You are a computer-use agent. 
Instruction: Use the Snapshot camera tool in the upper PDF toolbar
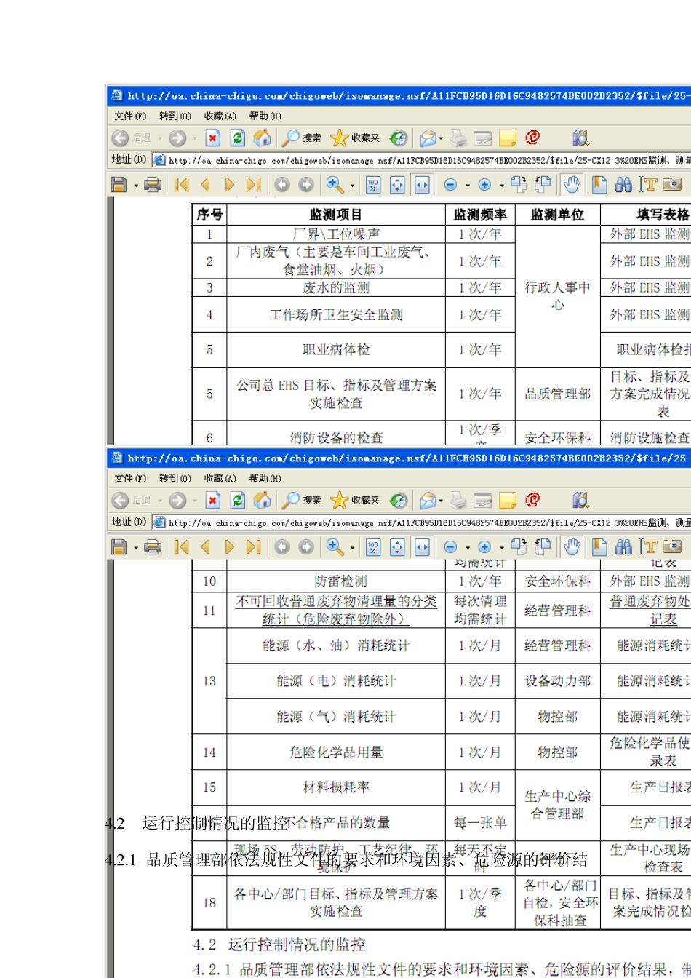673,185
